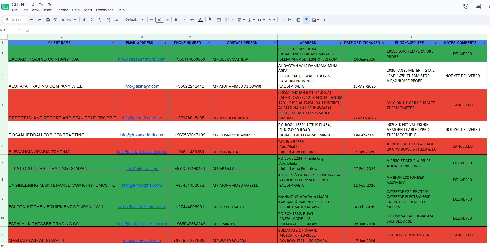Insert a chart

tap(298, 20)
